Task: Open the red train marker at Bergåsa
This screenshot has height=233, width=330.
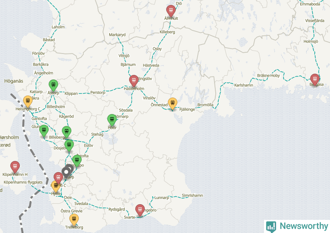Action: pos(315,79)
